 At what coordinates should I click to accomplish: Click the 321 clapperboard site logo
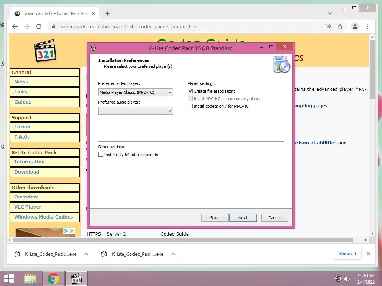45,51
